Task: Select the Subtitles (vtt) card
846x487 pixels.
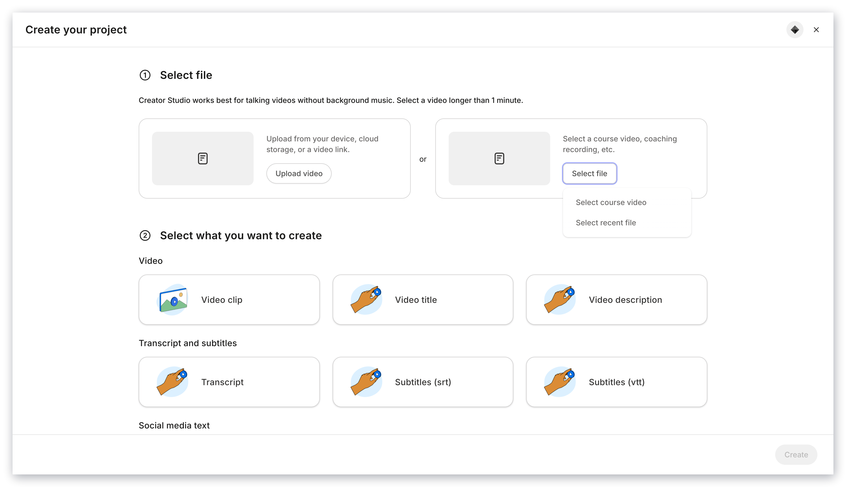Action: pos(616,382)
